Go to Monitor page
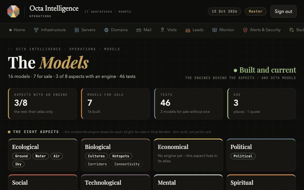 tap(223, 30)
